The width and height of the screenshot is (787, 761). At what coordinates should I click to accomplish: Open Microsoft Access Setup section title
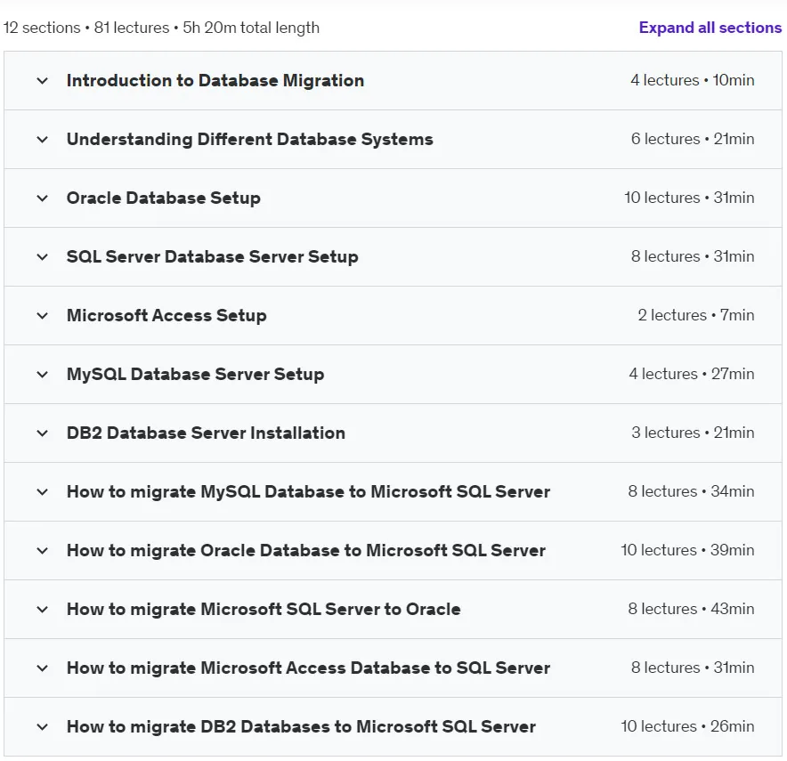166,315
